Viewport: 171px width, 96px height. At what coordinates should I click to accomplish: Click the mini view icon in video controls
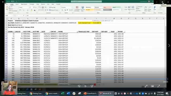coord(152,86)
